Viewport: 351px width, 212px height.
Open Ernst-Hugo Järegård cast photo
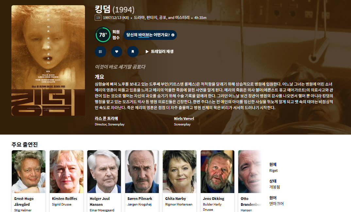click(x=29, y=171)
